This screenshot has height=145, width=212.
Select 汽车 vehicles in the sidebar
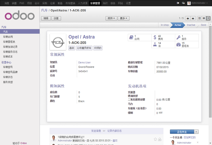coord(20,32)
